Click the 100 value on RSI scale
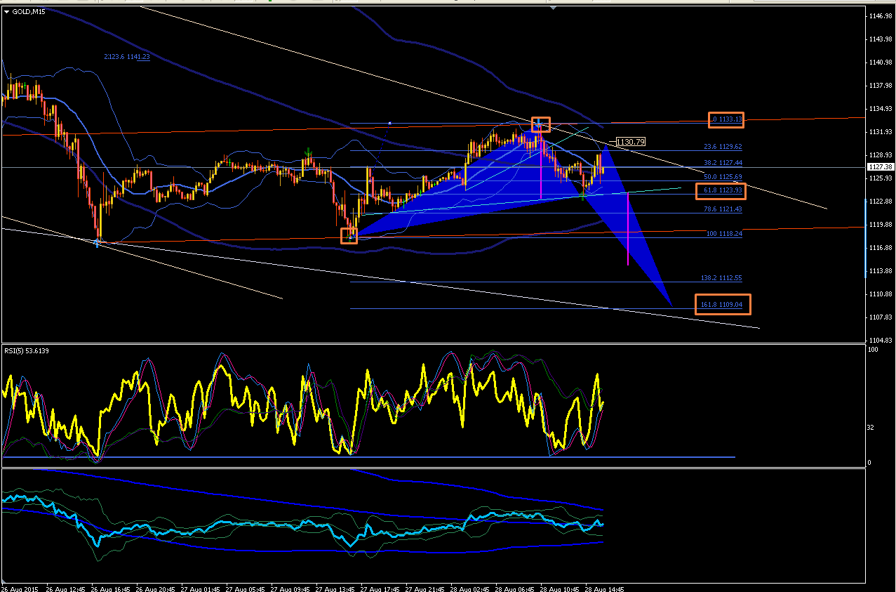This screenshot has width=896, height=592. (874, 349)
